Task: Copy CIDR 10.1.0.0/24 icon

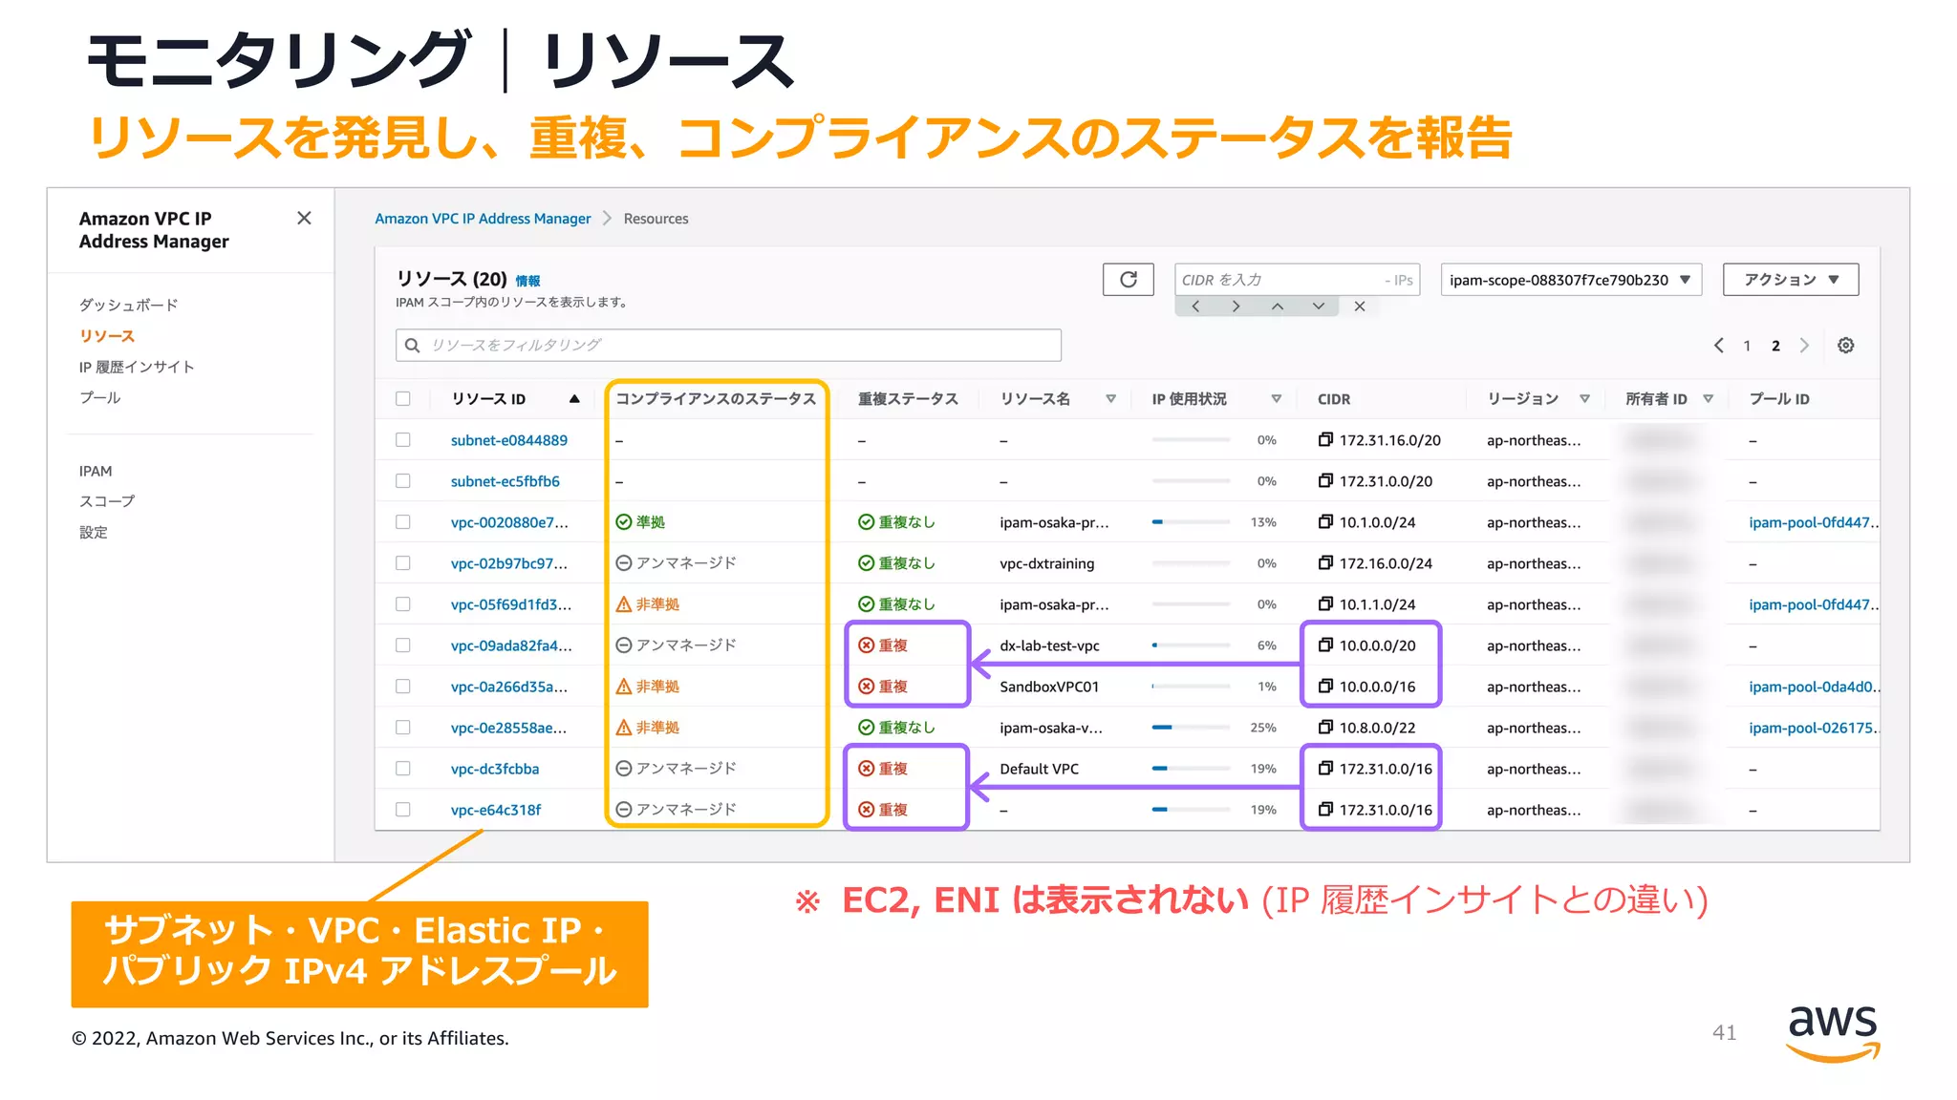Action: point(1325,521)
